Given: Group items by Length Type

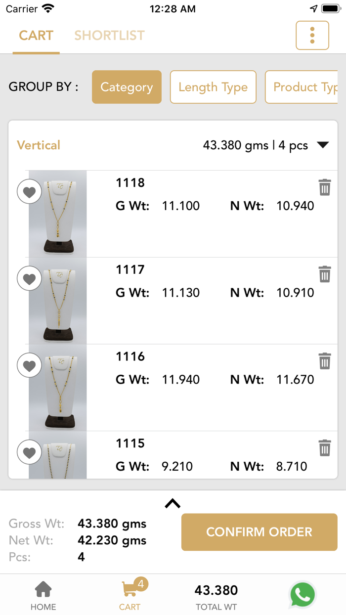Looking at the screenshot, I should (213, 87).
